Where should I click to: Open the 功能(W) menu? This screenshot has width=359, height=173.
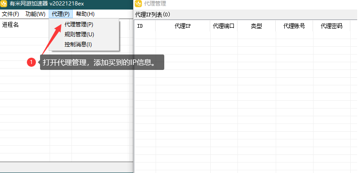[x=35, y=14]
